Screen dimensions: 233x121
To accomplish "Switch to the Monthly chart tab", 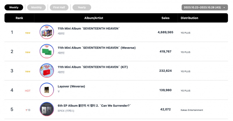I will tap(36, 8).
